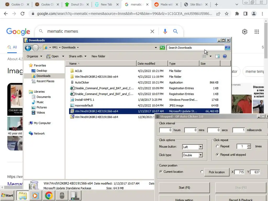Open Chrome from the taskbar
The image size is (268, 201).
(49, 196)
